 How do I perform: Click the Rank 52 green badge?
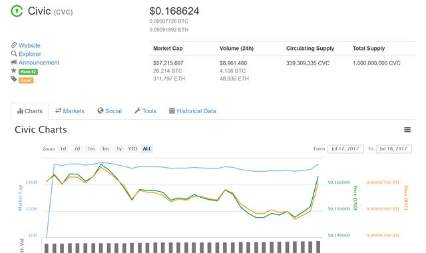(x=28, y=72)
